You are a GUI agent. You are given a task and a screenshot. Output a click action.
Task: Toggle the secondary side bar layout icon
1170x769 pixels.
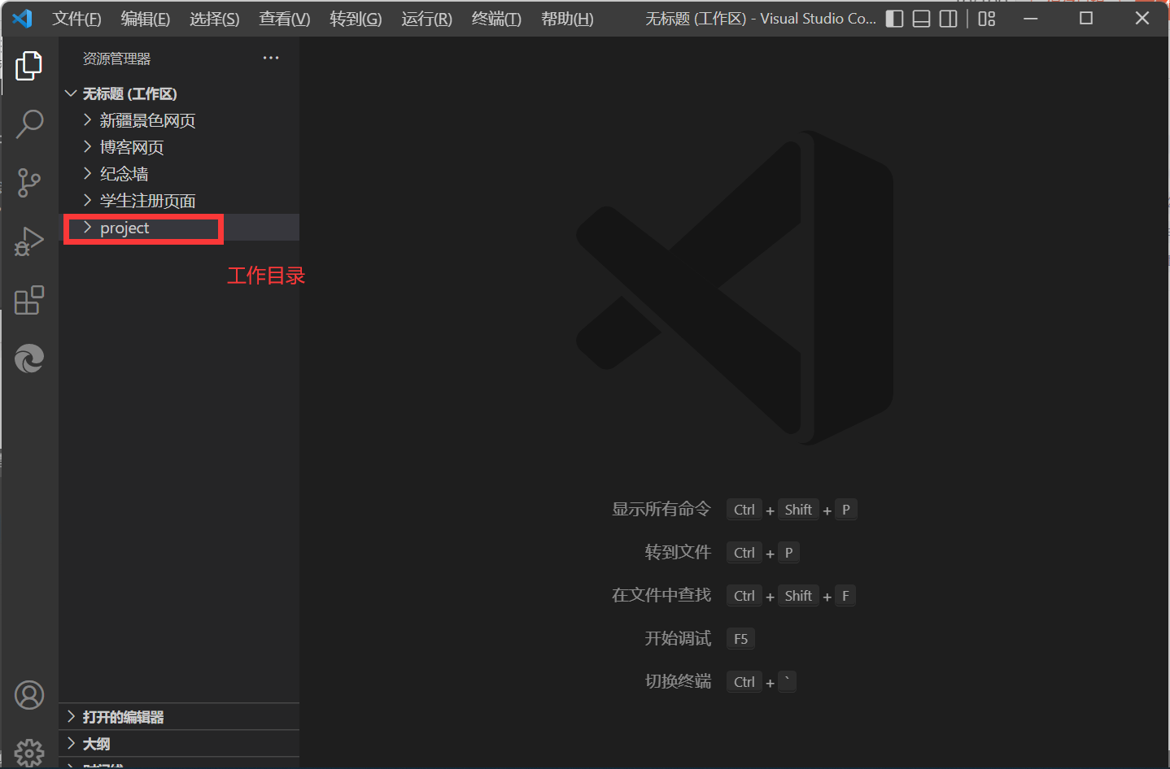click(x=948, y=19)
